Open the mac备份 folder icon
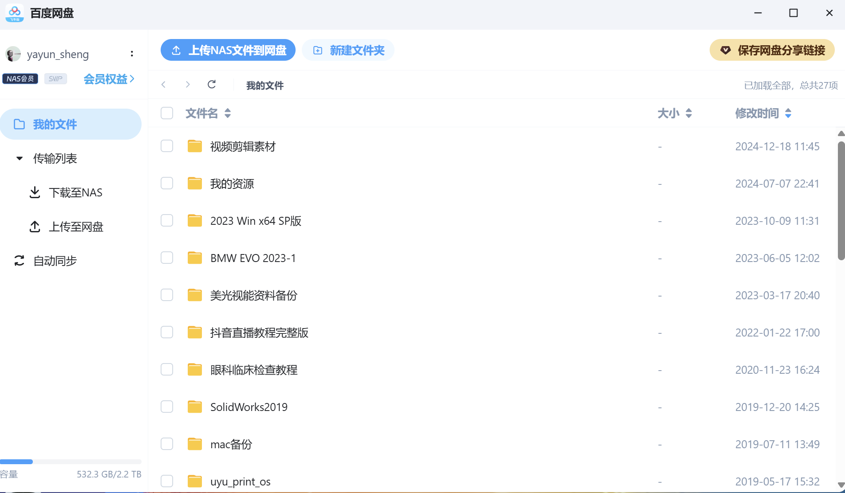The image size is (845, 493). [x=195, y=444]
